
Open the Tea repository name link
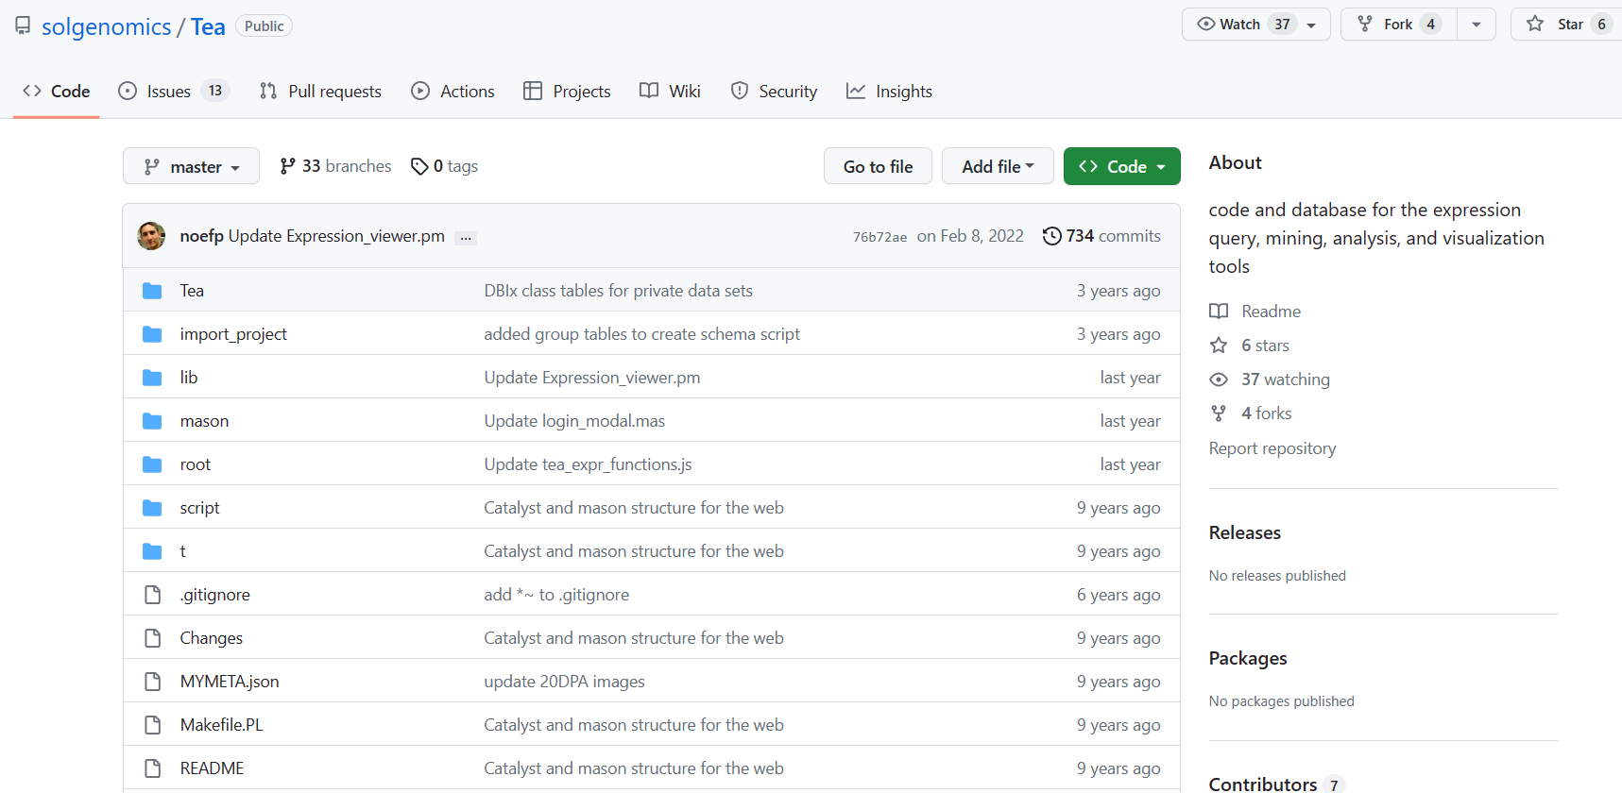tap(208, 26)
